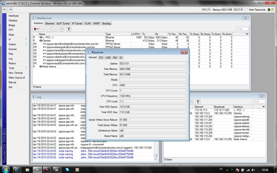Image resolution: width=277 pixels, height=173 pixels.
Task: Click the padlock icon at top right
Action: 273,10
